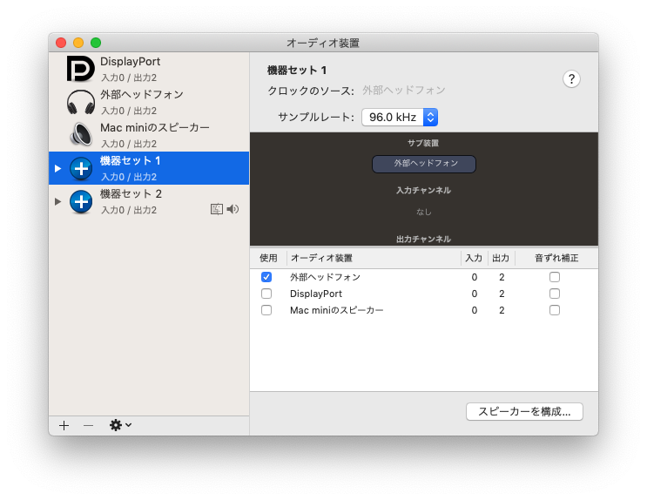Click the 入力 column header
The height and width of the screenshot is (500, 647).
coord(474,258)
